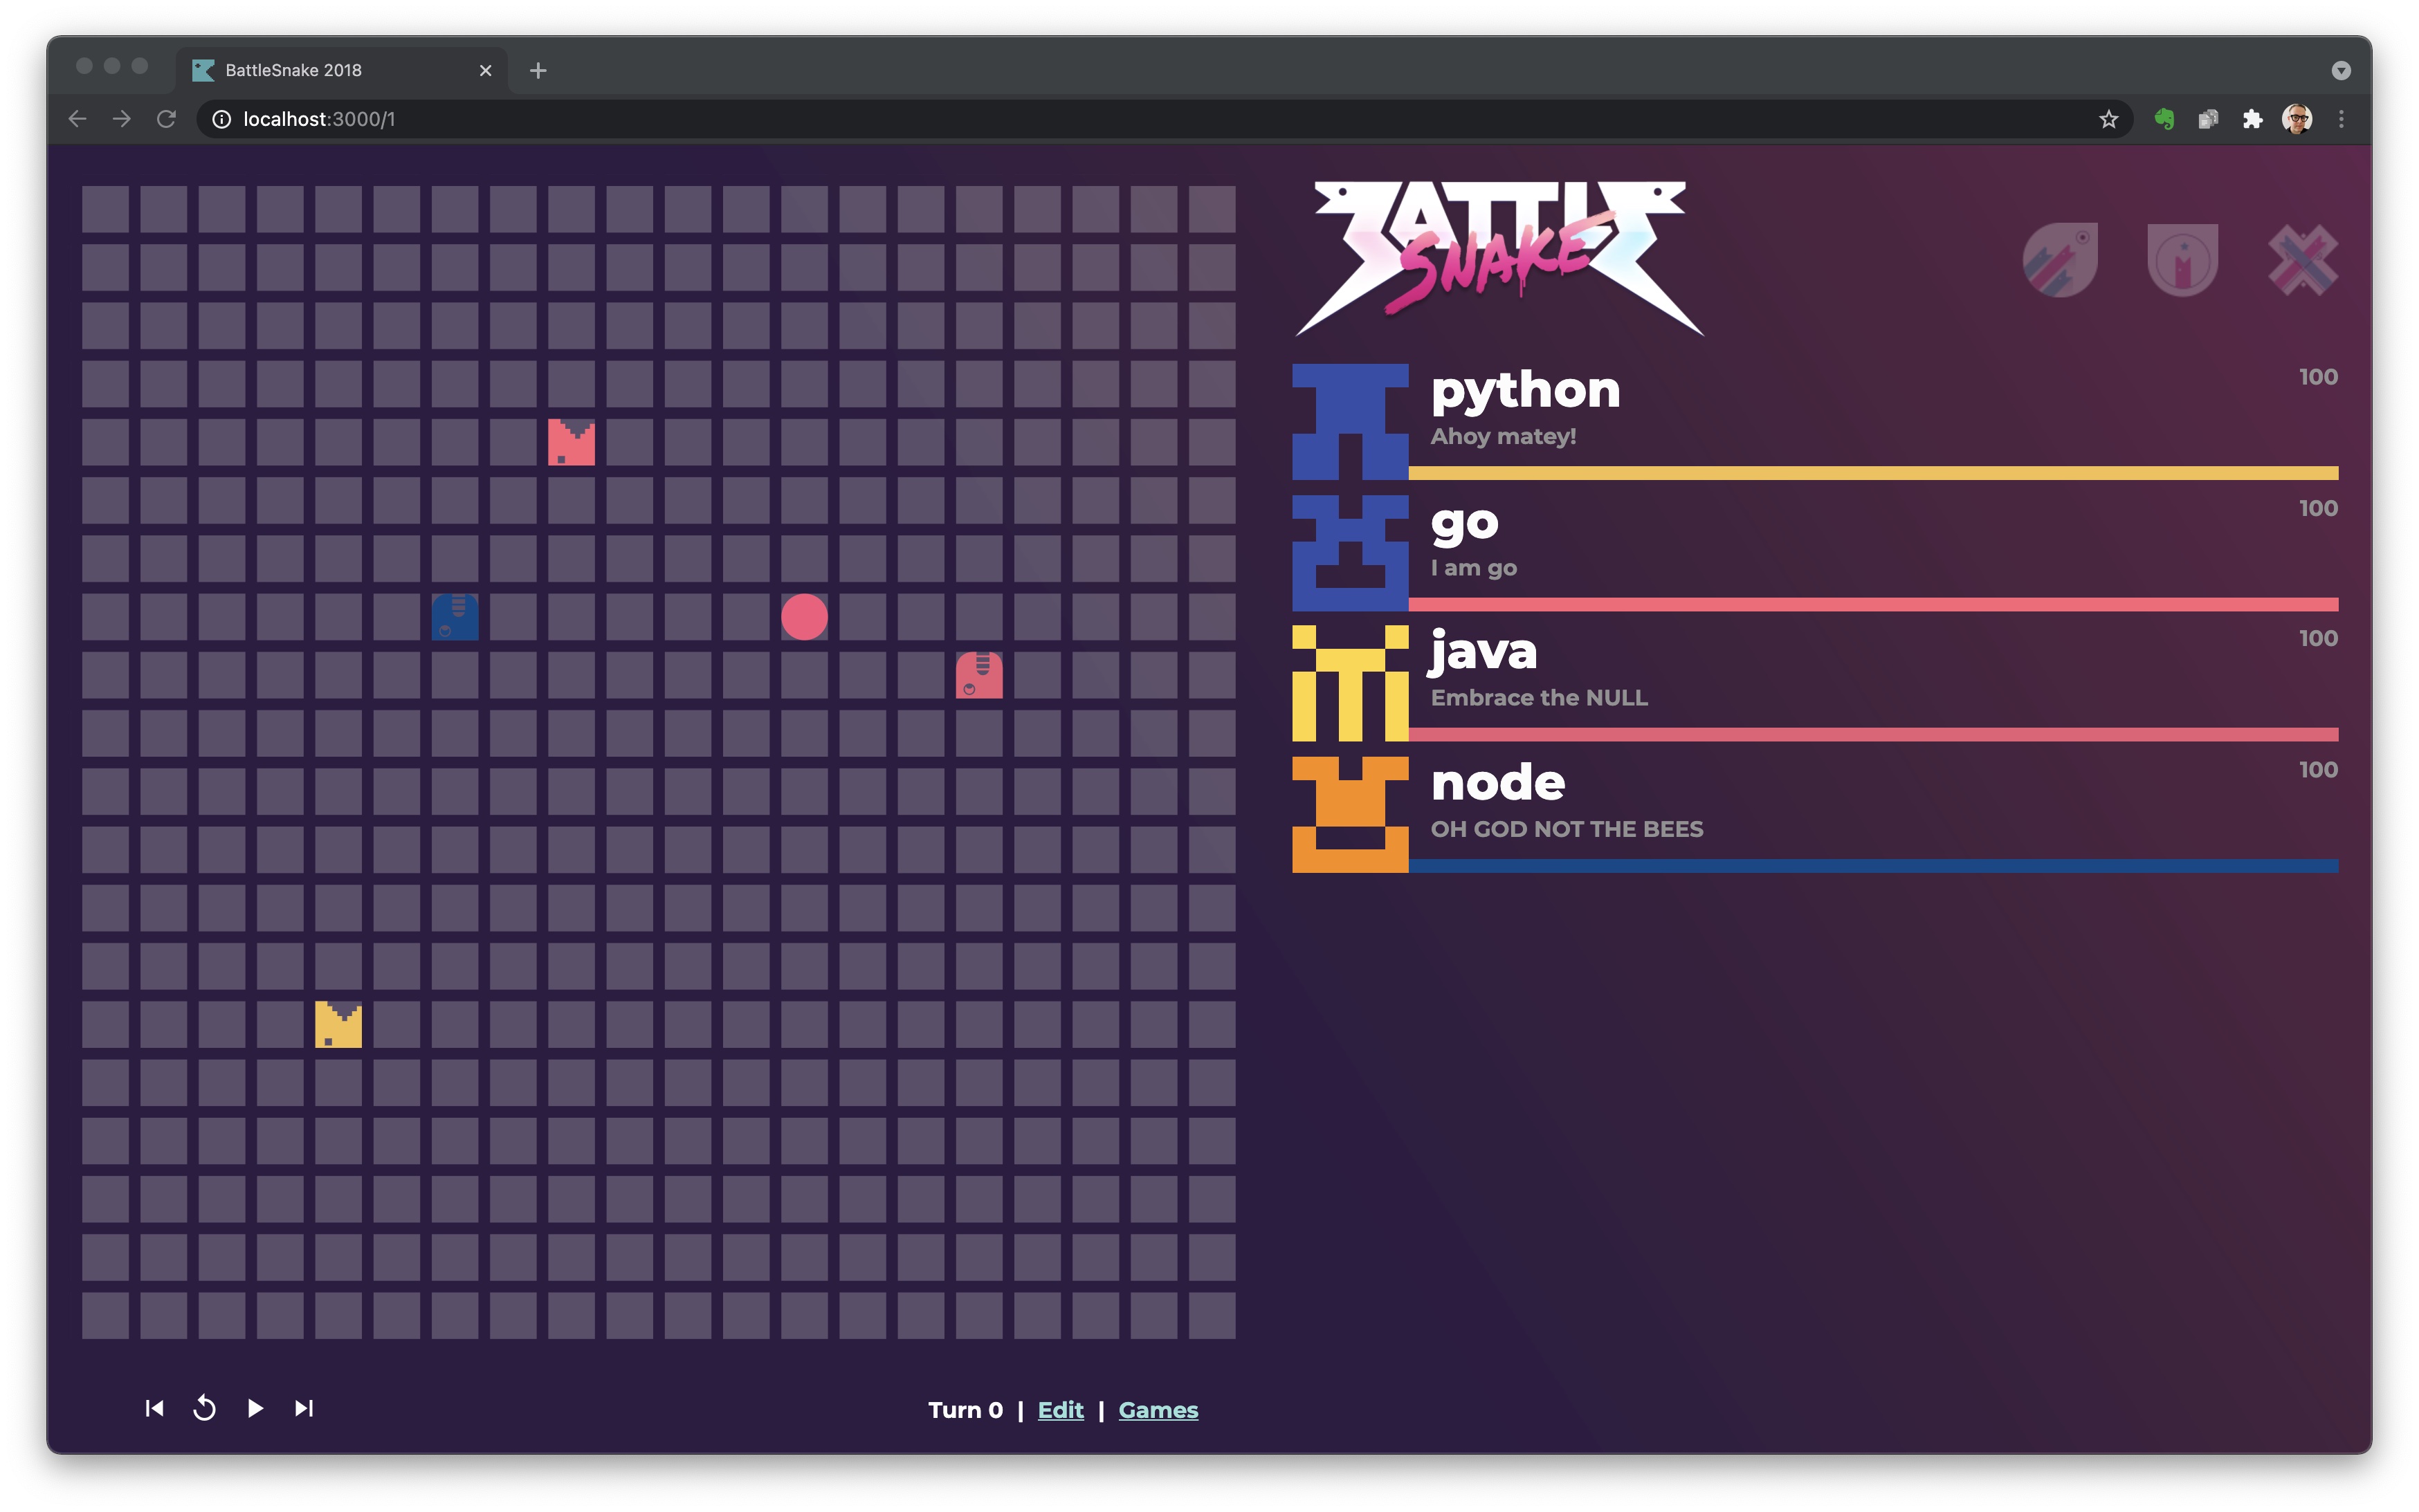Select the yellow java snake avatar
Viewport: 2419px width, 1512px height.
point(1349,683)
